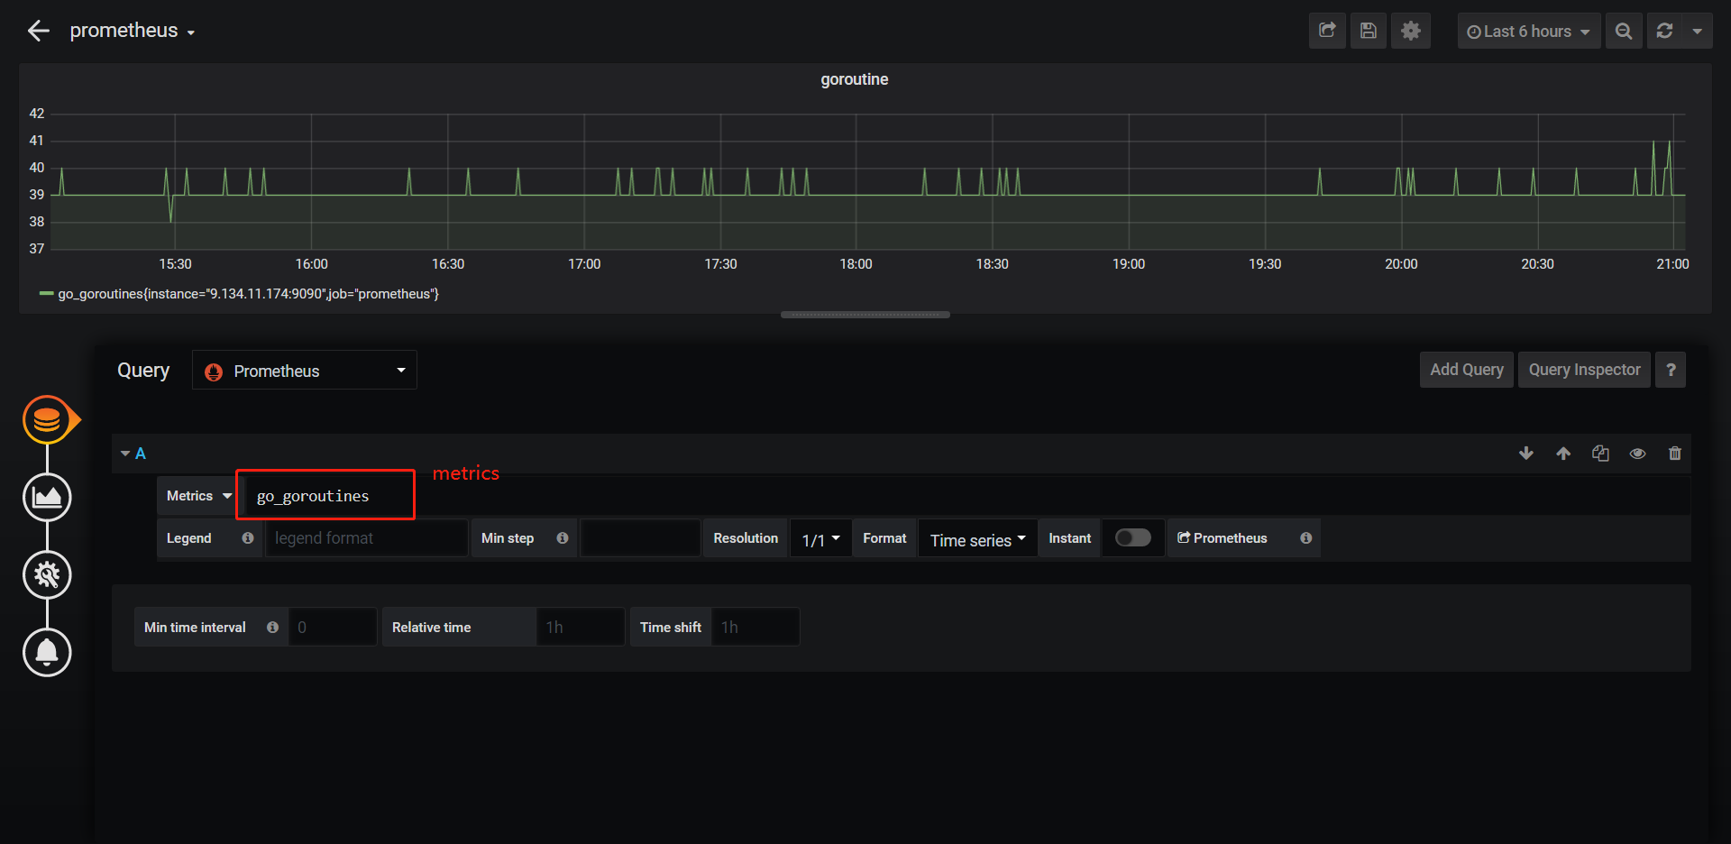Open Format Time series dropdown

click(x=977, y=538)
